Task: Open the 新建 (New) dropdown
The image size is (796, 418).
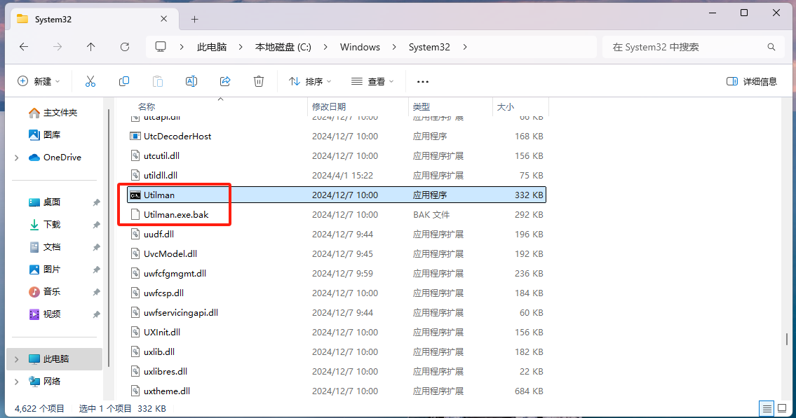Action: [x=39, y=81]
